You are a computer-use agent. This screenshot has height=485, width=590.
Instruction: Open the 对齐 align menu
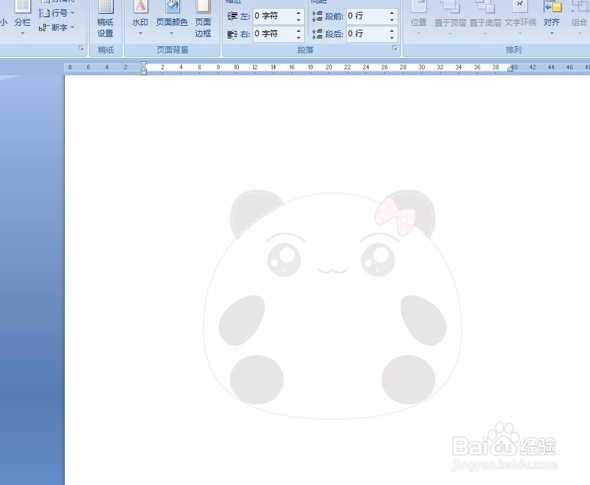click(552, 19)
